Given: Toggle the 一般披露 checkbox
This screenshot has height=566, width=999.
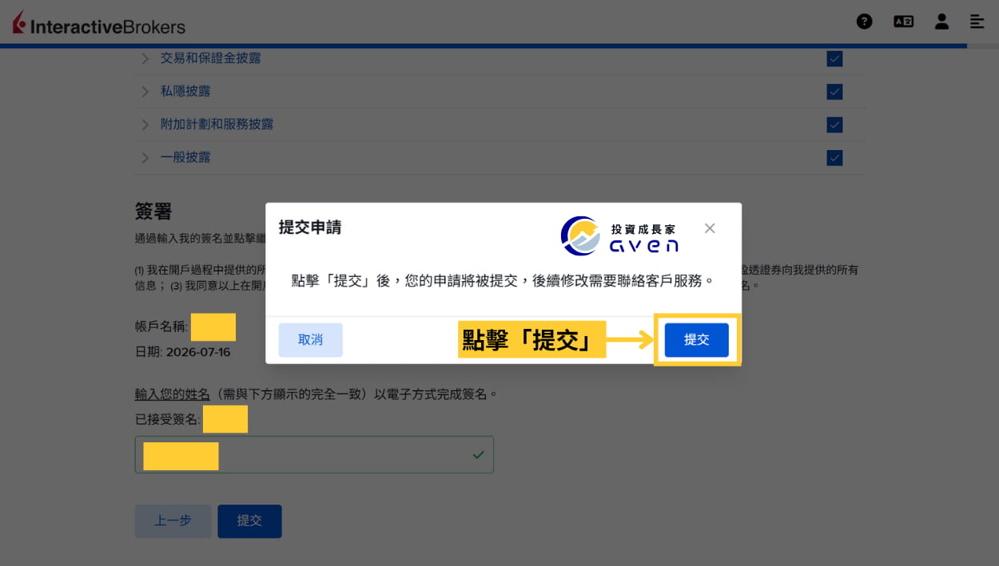Looking at the screenshot, I should tap(834, 157).
